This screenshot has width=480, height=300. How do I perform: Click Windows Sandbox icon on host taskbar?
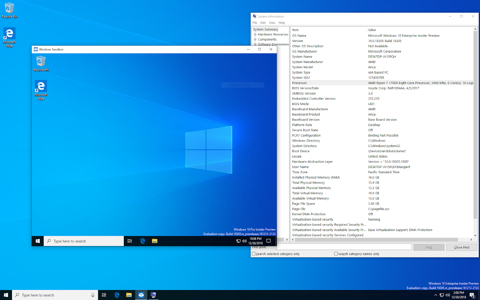tap(141, 295)
